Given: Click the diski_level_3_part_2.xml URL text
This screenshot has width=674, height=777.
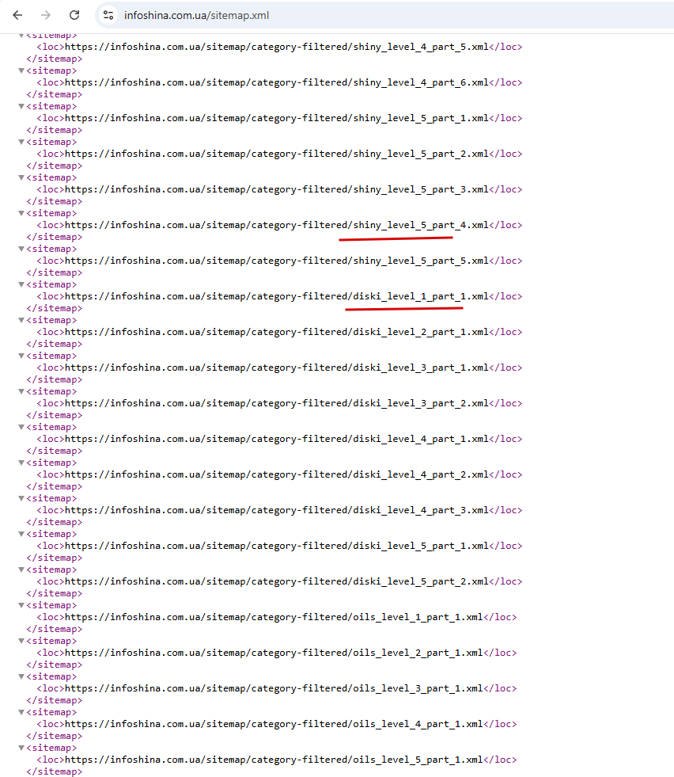Looking at the screenshot, I should pyautogui.click(x=277, y=404).
